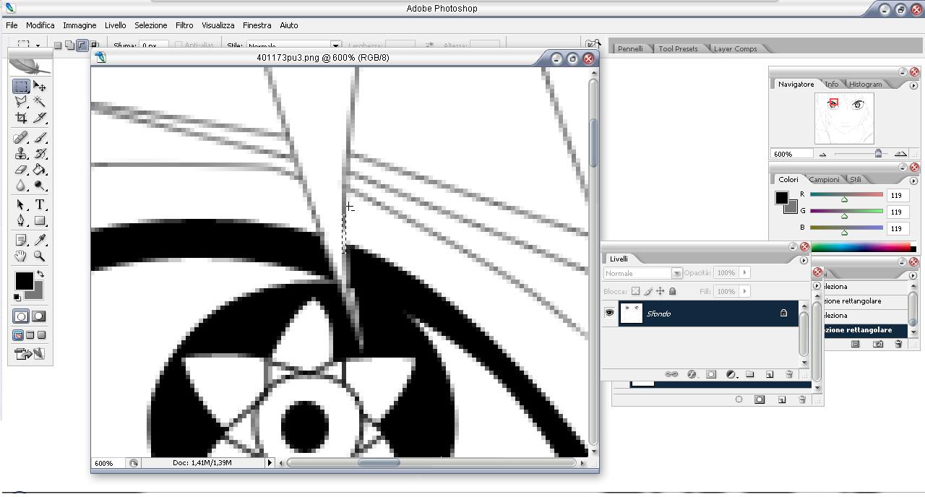Toggle Quick Mask mode button
The height and width of the screenshot is (497, 925).
[x=39, y=316]
